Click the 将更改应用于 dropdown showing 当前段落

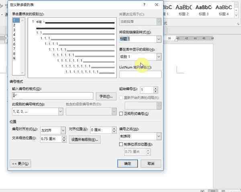pyautogui.click(x=140, y=22)
